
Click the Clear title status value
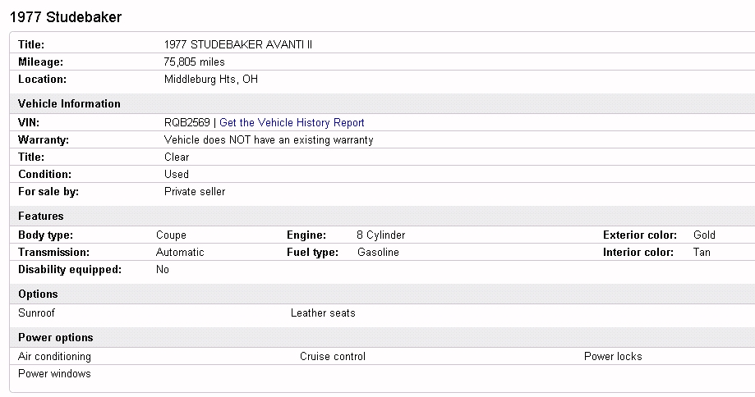[177, 157]
